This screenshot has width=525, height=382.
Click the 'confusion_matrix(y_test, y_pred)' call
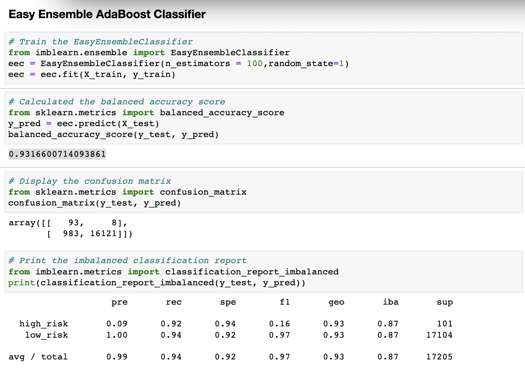point(95,203)
